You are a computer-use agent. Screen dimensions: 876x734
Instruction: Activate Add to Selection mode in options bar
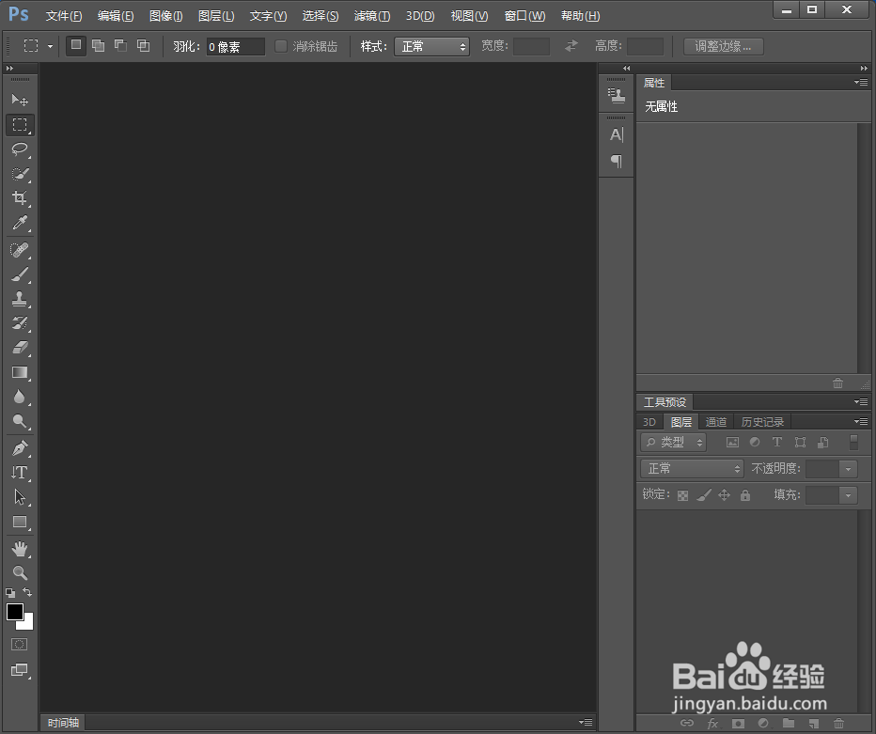pos(98,45)
